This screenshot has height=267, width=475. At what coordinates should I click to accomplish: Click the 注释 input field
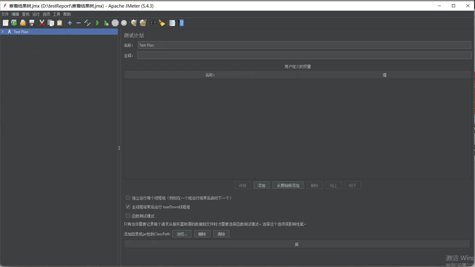point(304,55)
